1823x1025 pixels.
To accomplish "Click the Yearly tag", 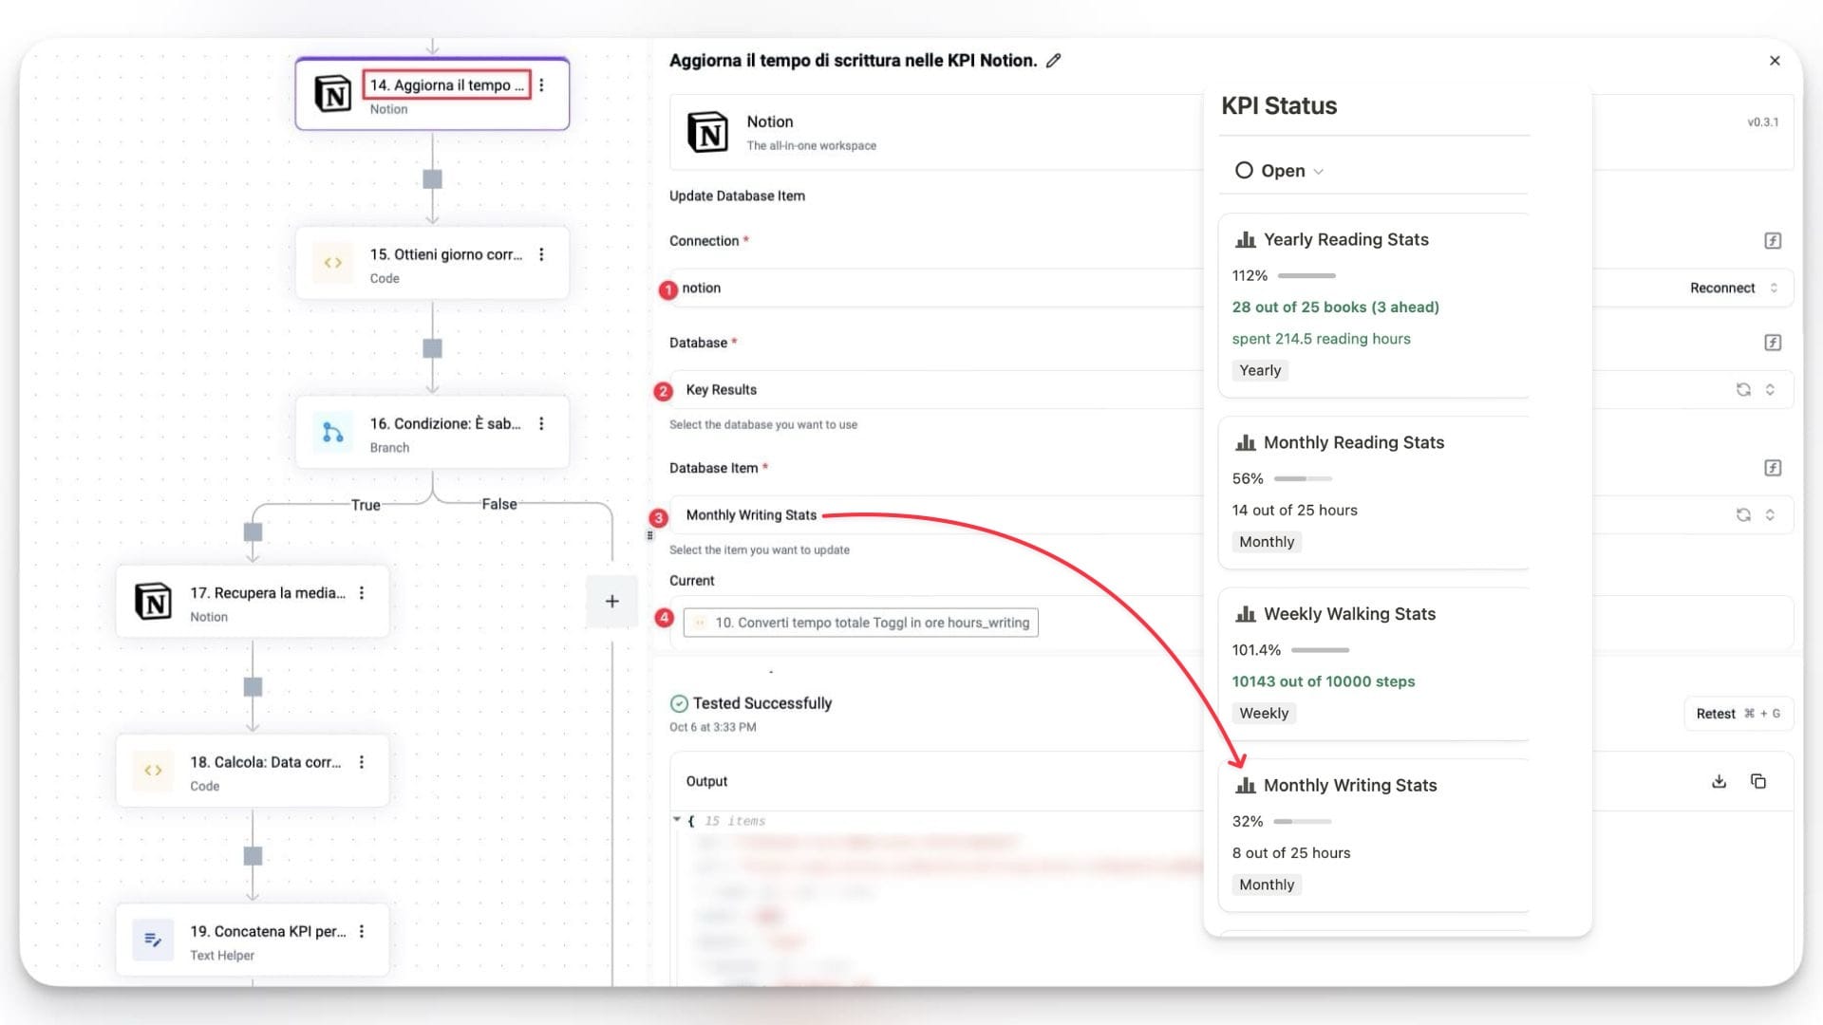I will pos(1260,371).
